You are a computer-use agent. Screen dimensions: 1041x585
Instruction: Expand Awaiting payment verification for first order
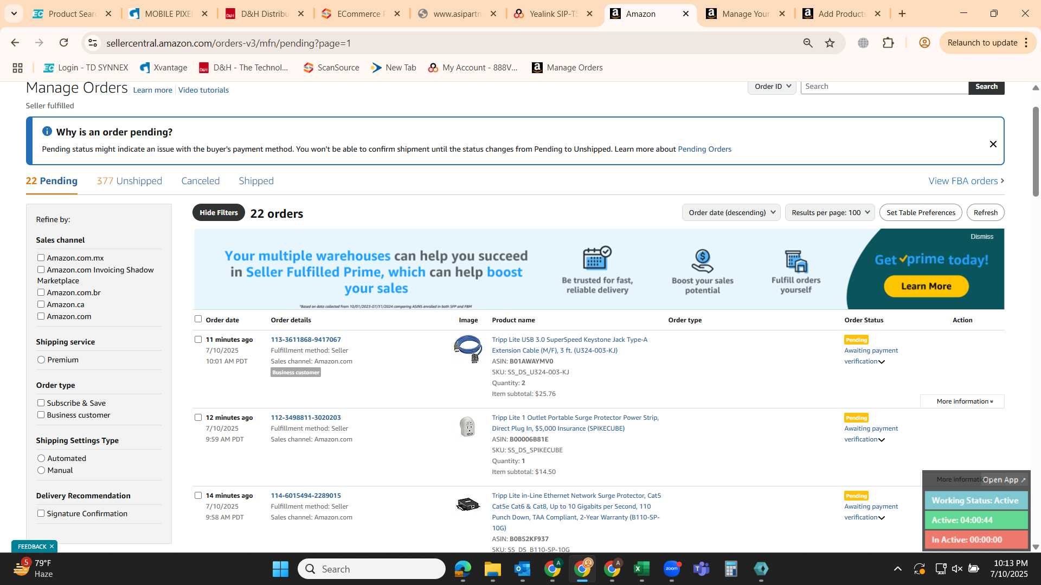882,362
